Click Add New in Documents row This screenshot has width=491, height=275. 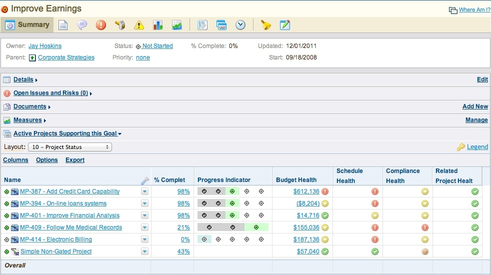point(475,106)
